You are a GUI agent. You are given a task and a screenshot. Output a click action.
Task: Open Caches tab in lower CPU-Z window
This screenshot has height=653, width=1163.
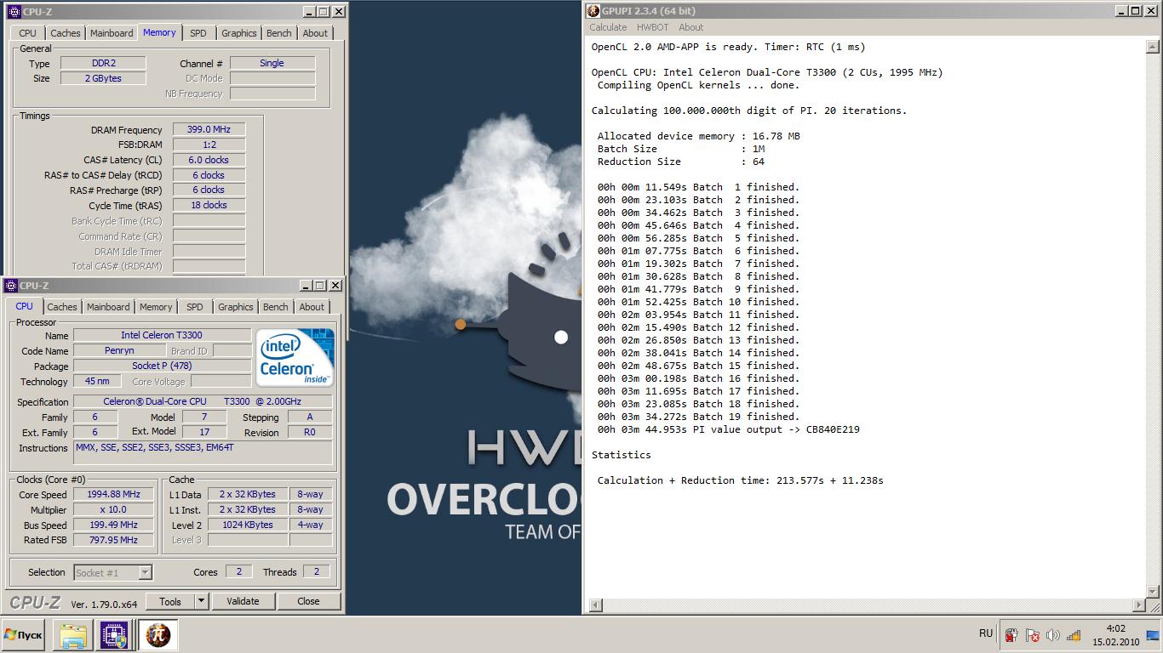[61, 307]
